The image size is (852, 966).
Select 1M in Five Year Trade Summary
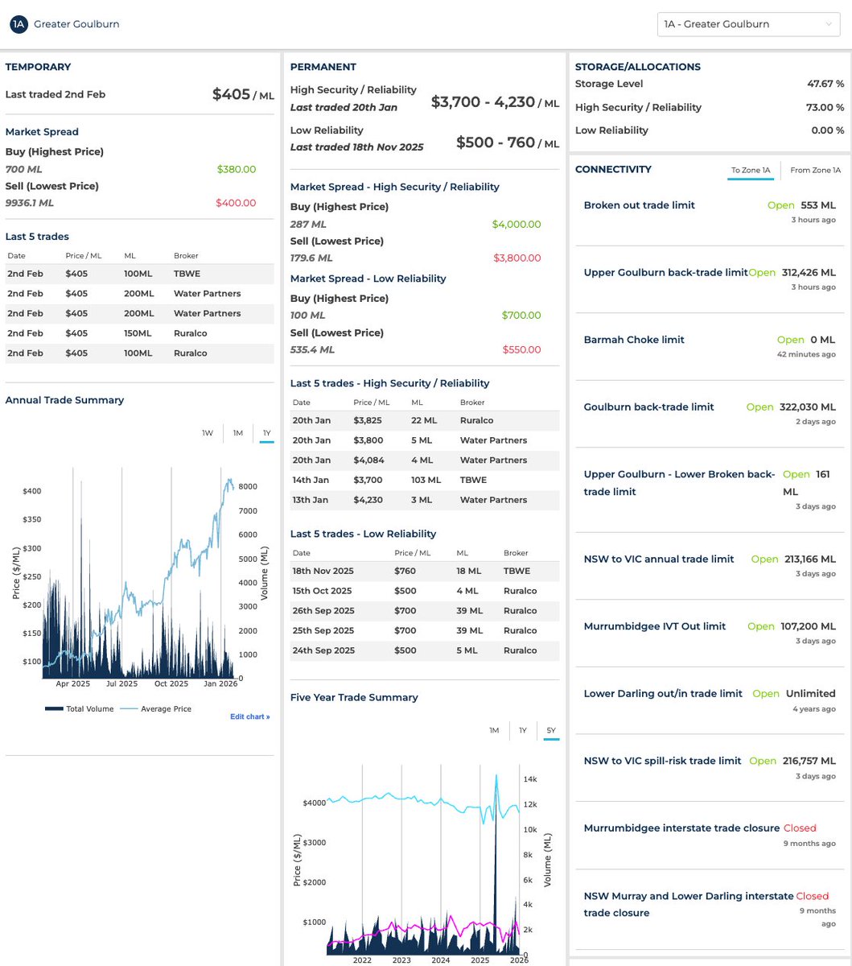pos(494,730)
